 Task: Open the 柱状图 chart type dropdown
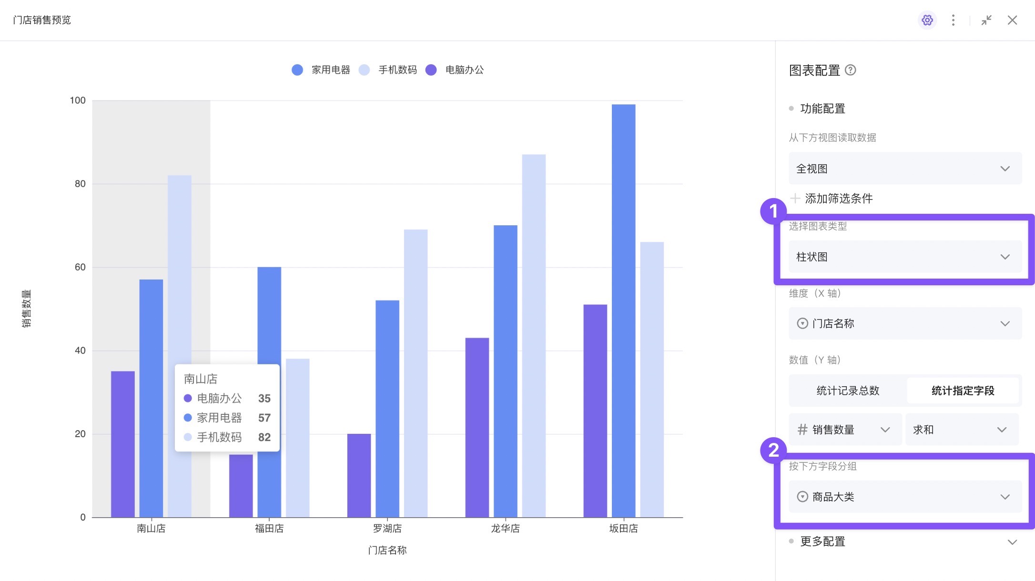(x=905, y=257)
